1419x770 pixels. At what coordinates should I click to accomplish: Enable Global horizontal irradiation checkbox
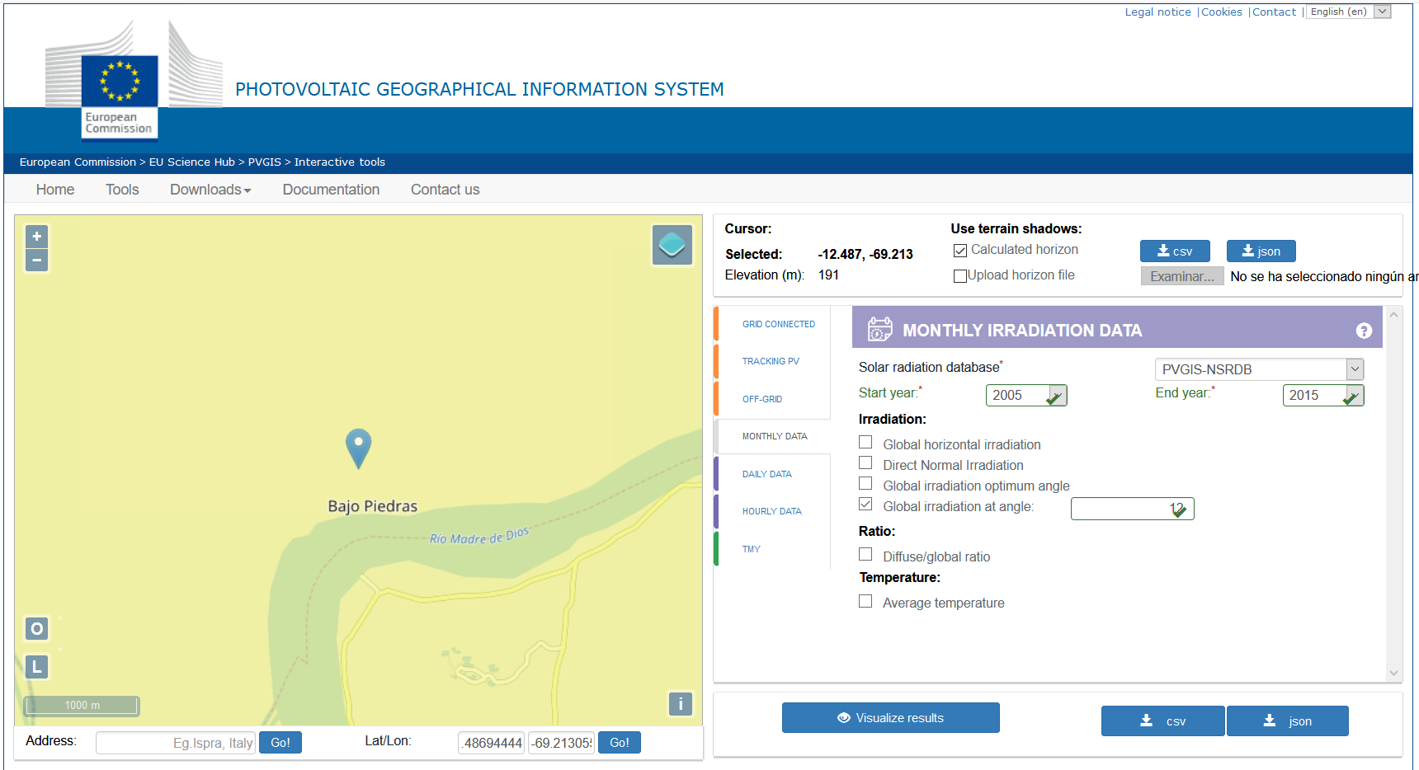865,443
